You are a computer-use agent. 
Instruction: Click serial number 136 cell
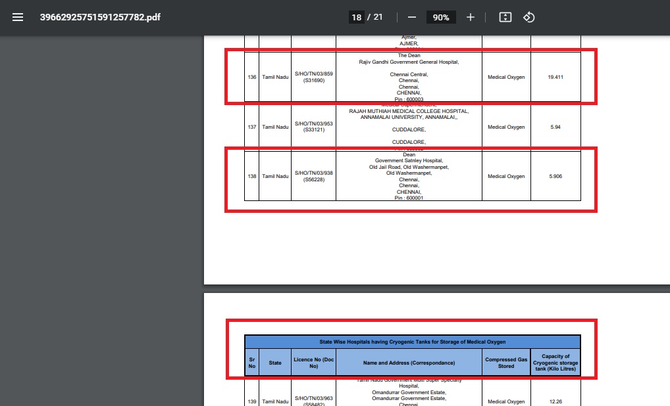[x=252, y=77]
